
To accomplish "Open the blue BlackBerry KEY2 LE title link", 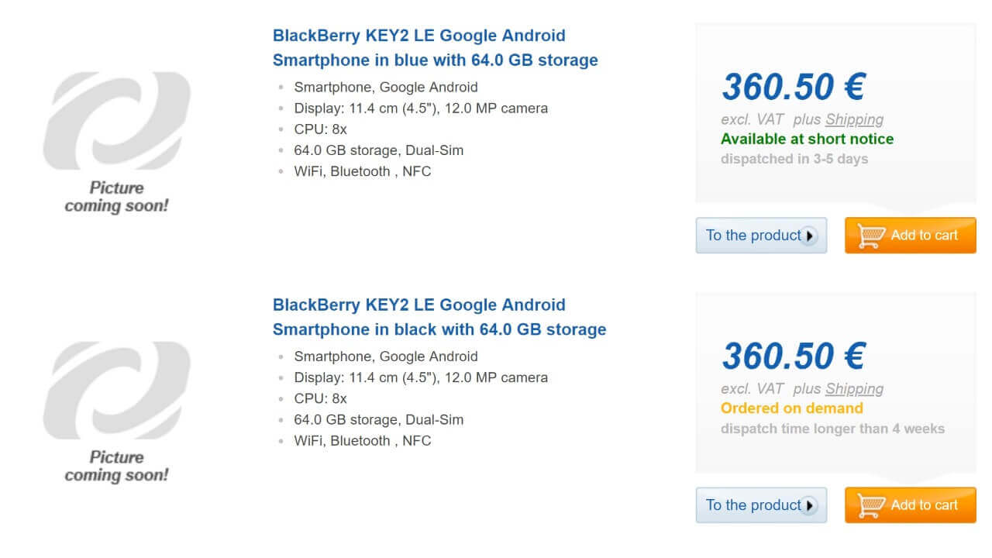I will point(435,47).
